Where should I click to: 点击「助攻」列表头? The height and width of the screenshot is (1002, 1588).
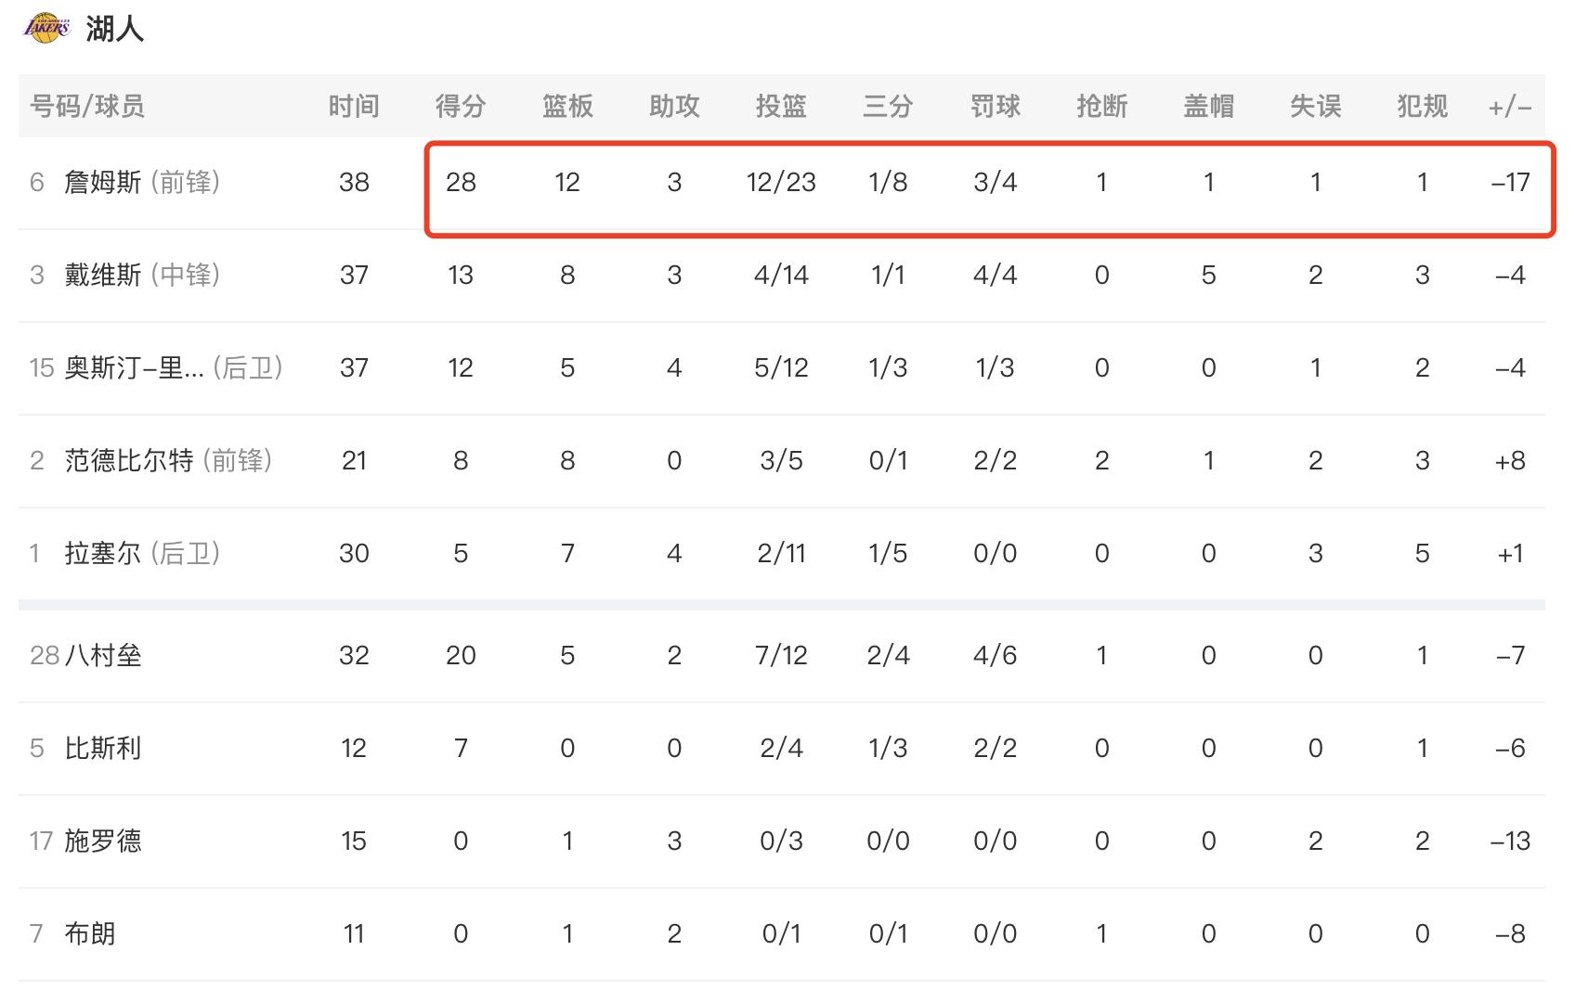click(674, 106)
